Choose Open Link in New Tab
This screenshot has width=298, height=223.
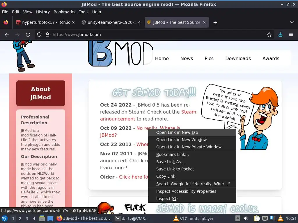coord(192,132)
